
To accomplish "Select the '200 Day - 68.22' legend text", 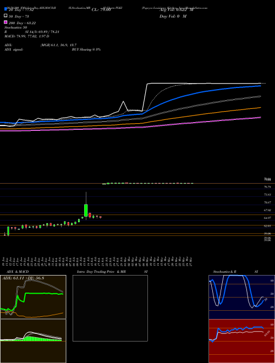I will 22,23.
